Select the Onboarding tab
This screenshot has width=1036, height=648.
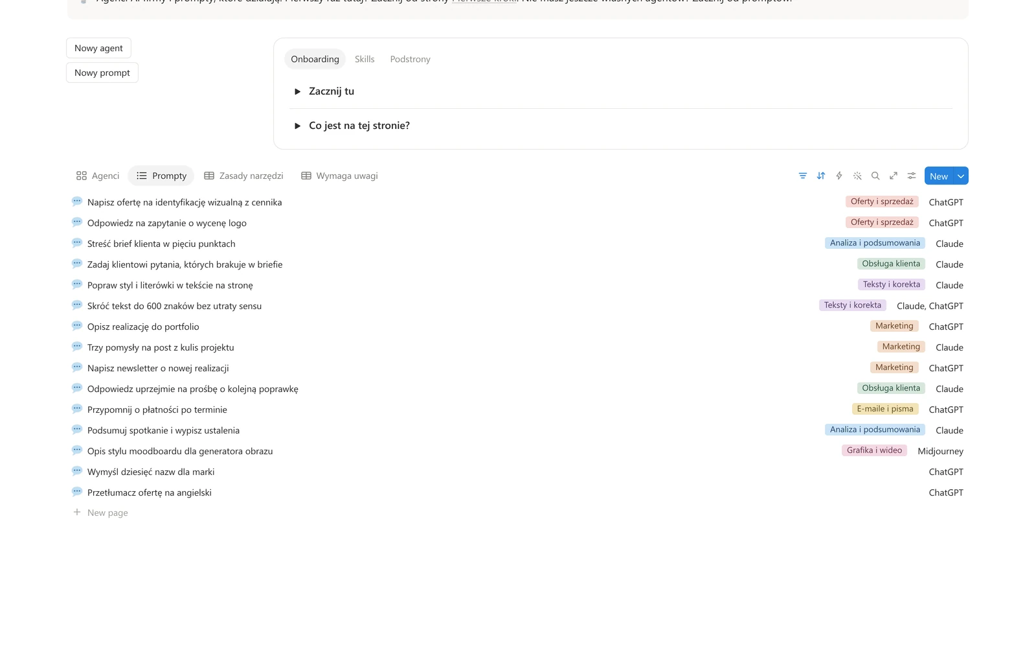click(315, 59)
